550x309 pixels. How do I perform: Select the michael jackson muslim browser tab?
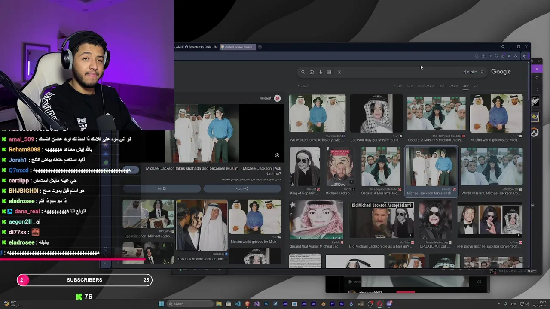[x=238, y=47]
